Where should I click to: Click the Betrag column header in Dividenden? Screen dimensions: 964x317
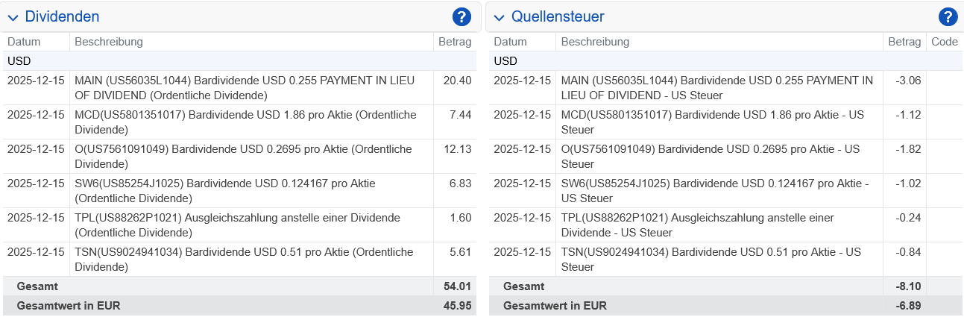pos(455,42)
